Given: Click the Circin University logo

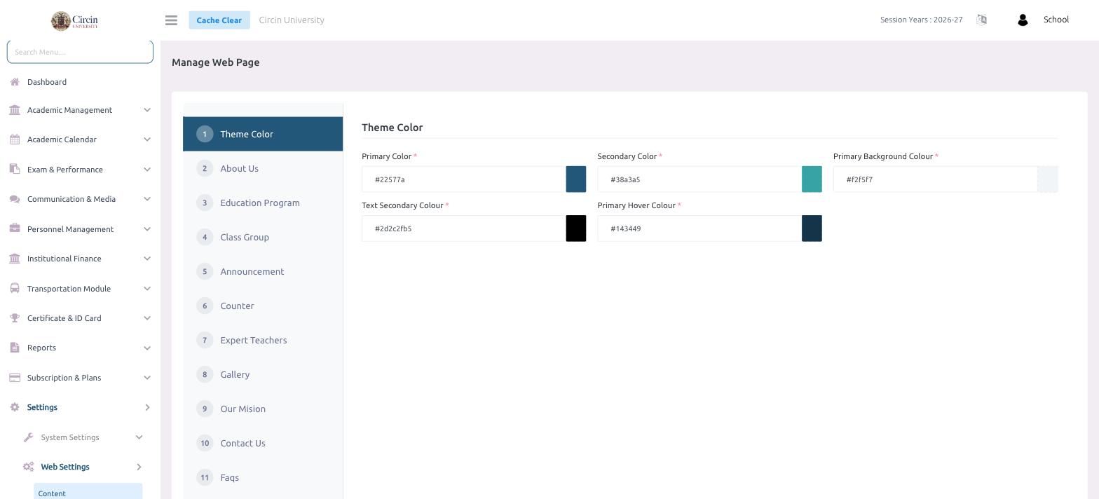Looking at the screenshot, I should (x=74, y=21).
